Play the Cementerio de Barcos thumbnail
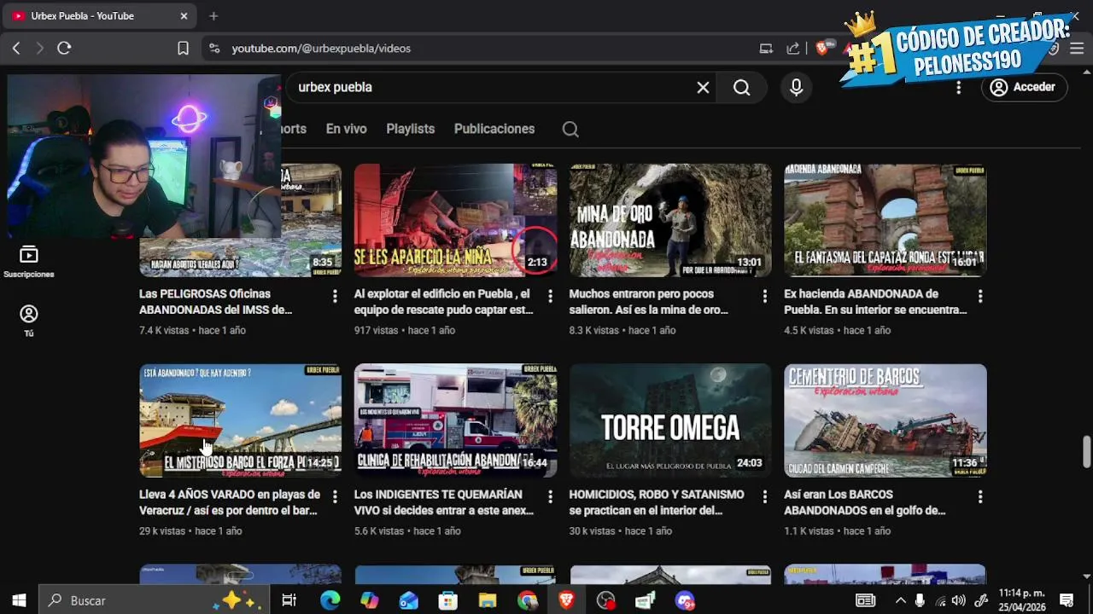1093x614 pixels. coord(886,420)
